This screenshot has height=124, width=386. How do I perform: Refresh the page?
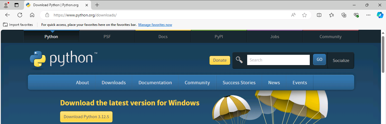[20, 15]
